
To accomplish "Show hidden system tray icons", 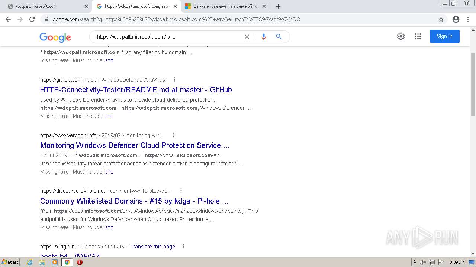I will pos(415,262).
